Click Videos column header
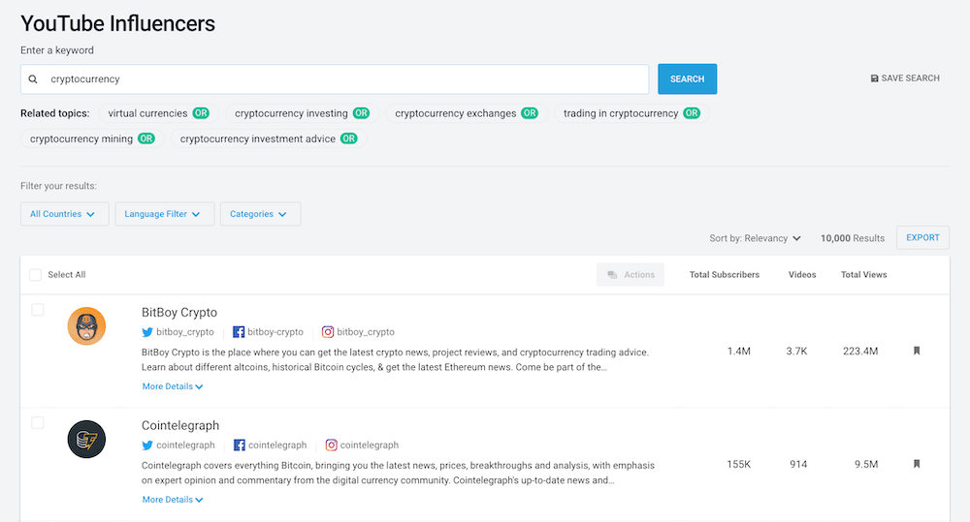The height and width of the screenshot is (522, 970). pos(802,275)
